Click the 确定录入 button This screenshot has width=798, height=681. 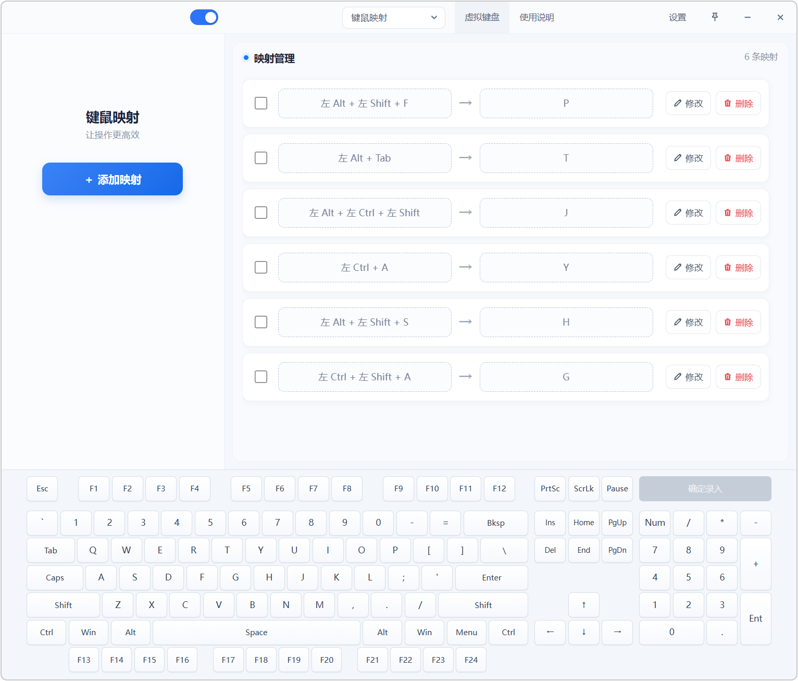[x=705, y=489]
